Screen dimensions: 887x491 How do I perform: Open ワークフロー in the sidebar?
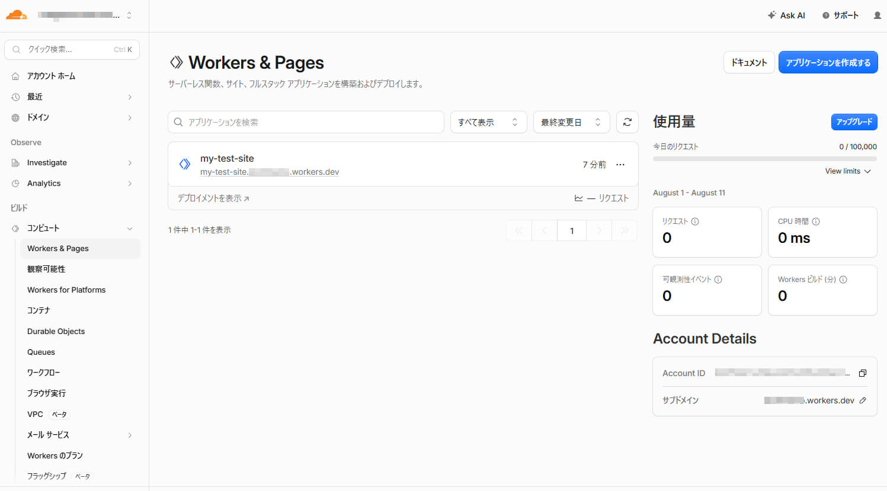coord(43,373)
